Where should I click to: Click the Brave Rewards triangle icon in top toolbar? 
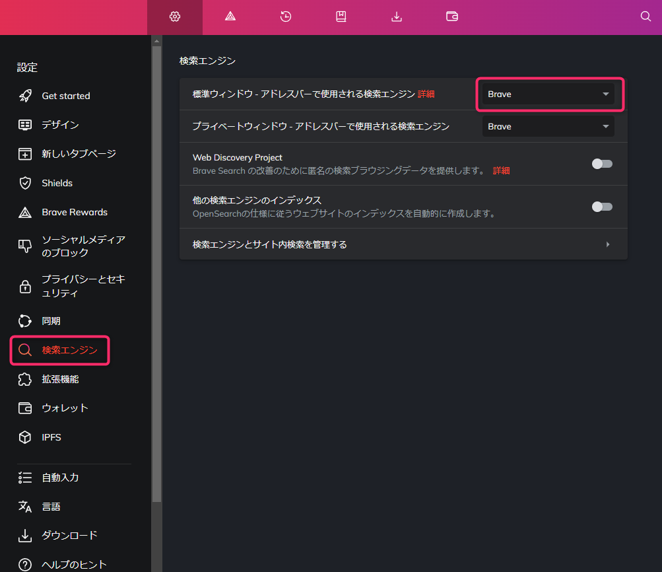[x=230, y=17]
